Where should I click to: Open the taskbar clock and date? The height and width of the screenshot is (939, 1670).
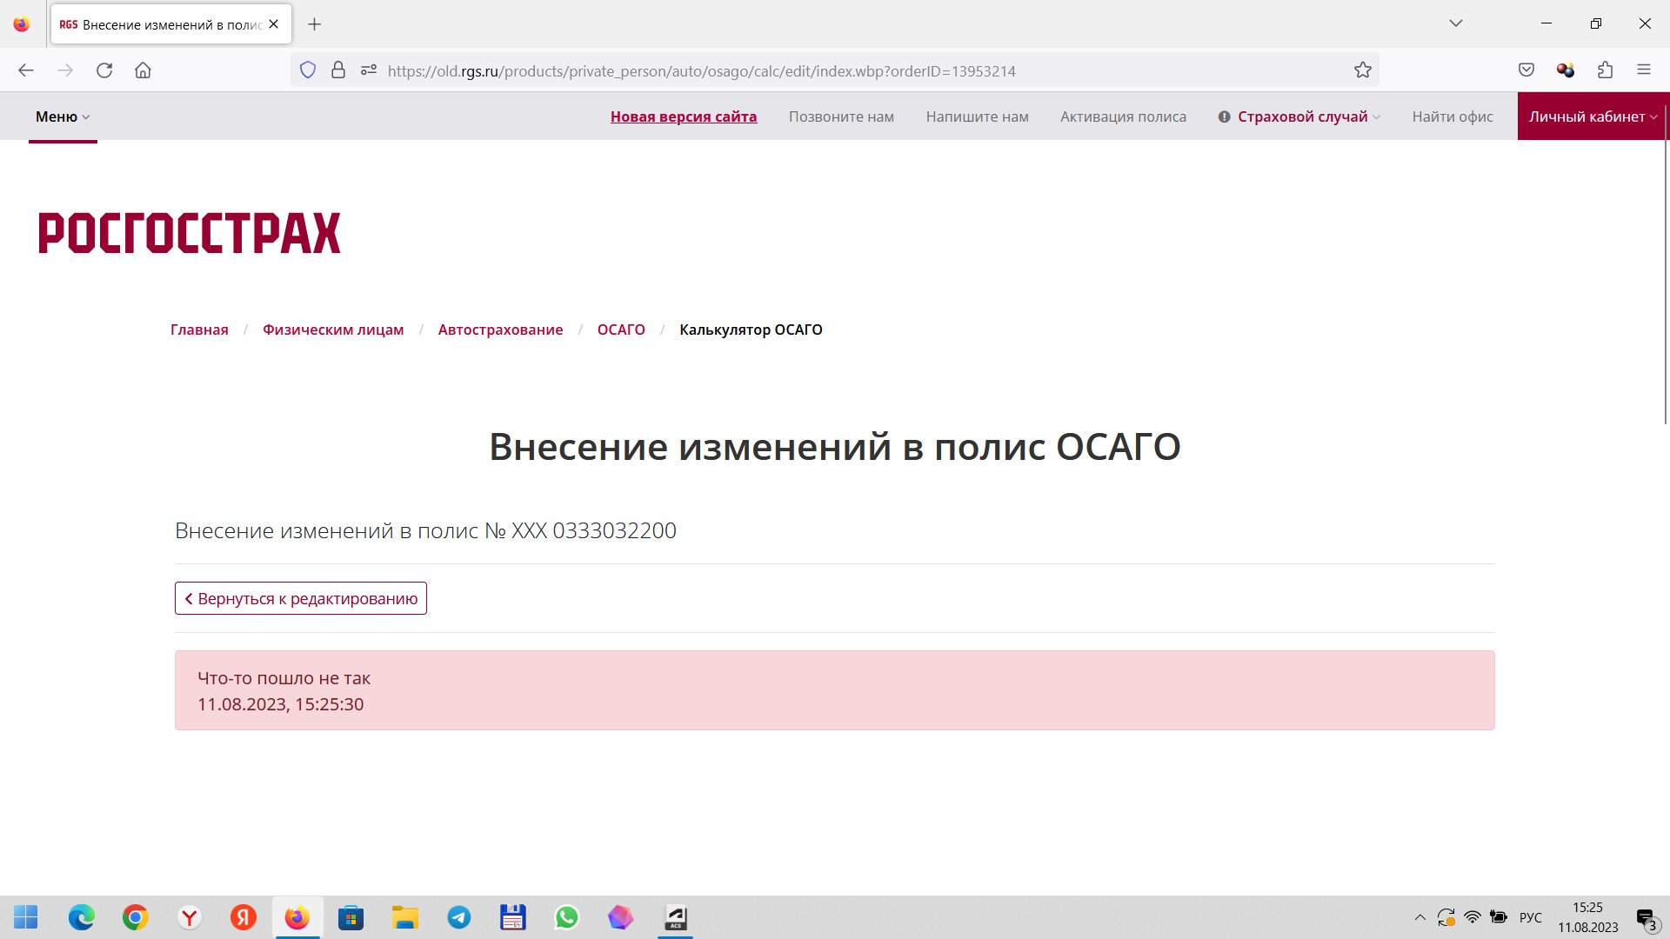(x=1588, y=917)
